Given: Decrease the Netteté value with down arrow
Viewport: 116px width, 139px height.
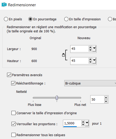Looking at the screenshot, I should (x=106, y=101).
